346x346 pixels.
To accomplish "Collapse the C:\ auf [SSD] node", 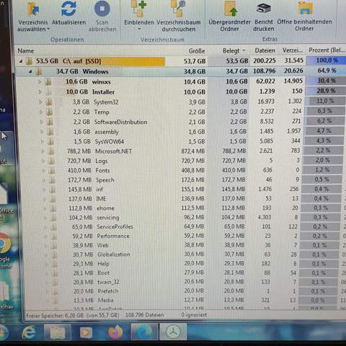I will 21,61.
